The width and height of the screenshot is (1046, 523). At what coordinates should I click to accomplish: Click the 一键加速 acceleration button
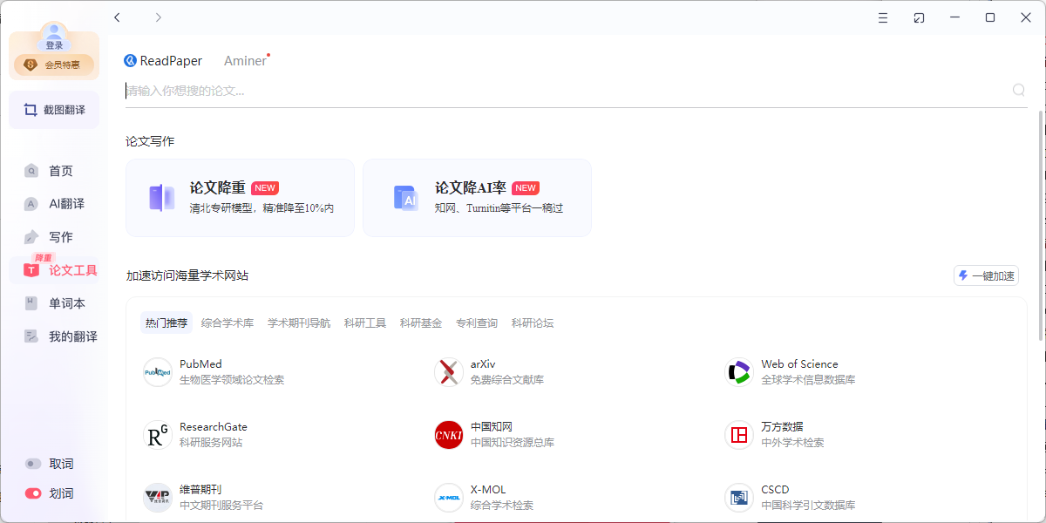tap(986, 275)
